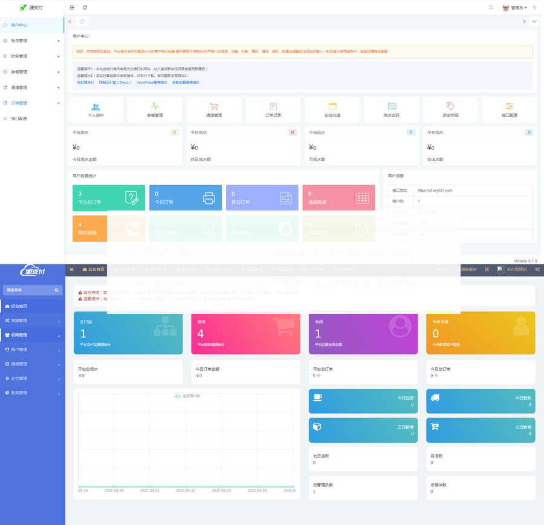Open 套餐管理 shortcut with pulse icon
This screenshot has width=544, height=525.
[155, 109]
